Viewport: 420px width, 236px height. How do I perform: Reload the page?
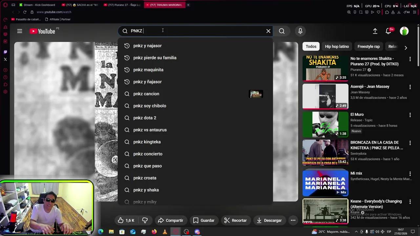[x=25, y=12]
